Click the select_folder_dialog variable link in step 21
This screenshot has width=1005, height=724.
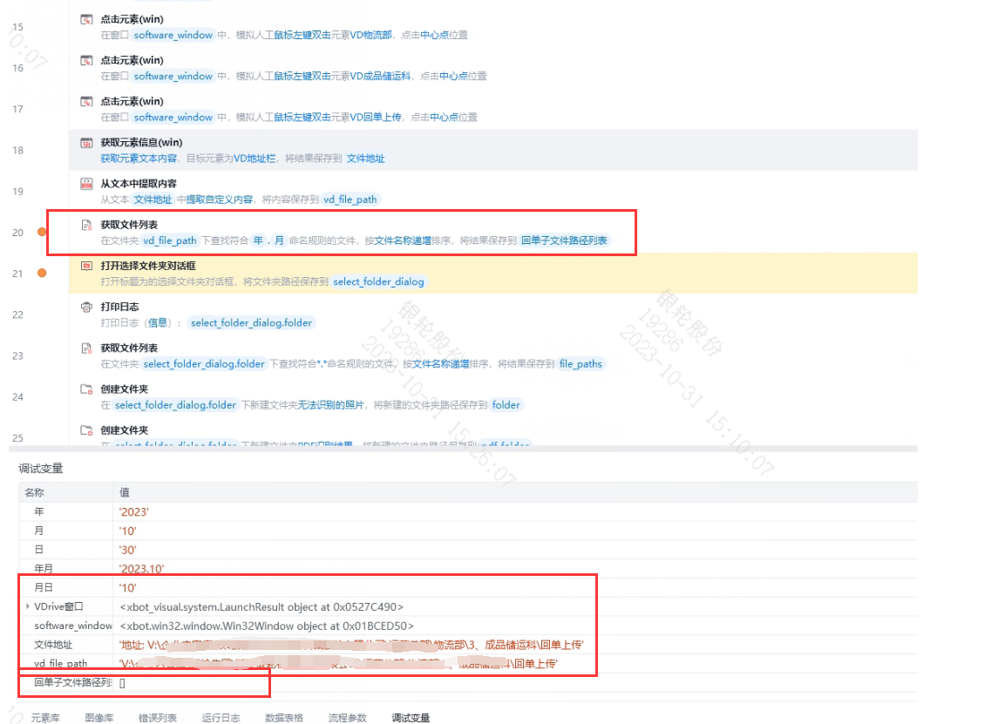tap(378, 282)
